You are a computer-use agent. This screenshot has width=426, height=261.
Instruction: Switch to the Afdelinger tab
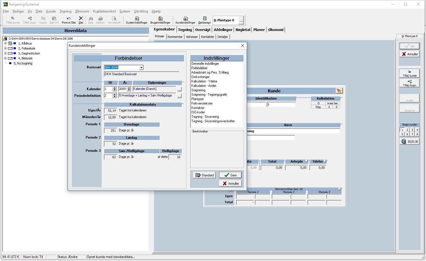223,30
